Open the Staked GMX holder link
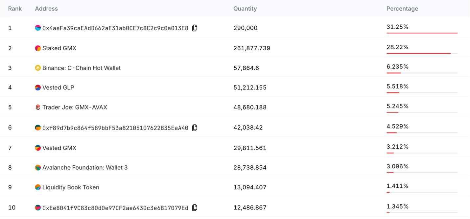470x219 pixels. [59, 48]
